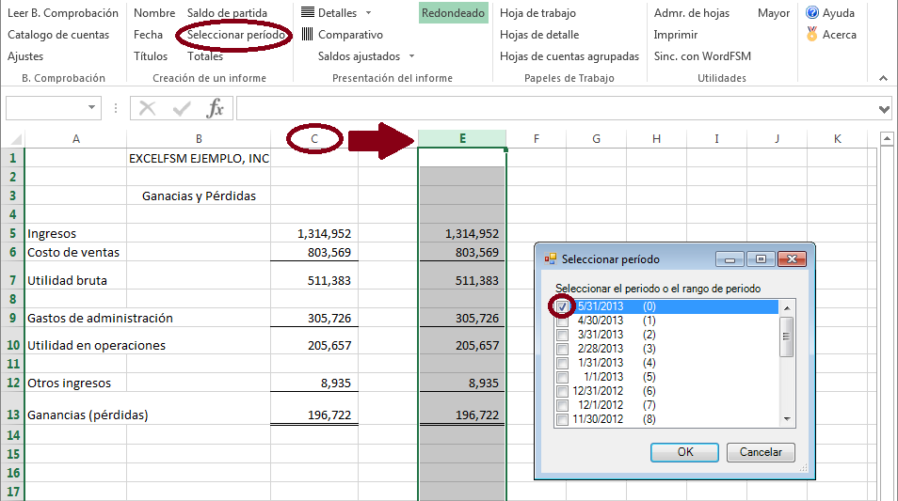Open Hojas de detalle
Screen dimensions: 898x501
click(x=539, y=35)
